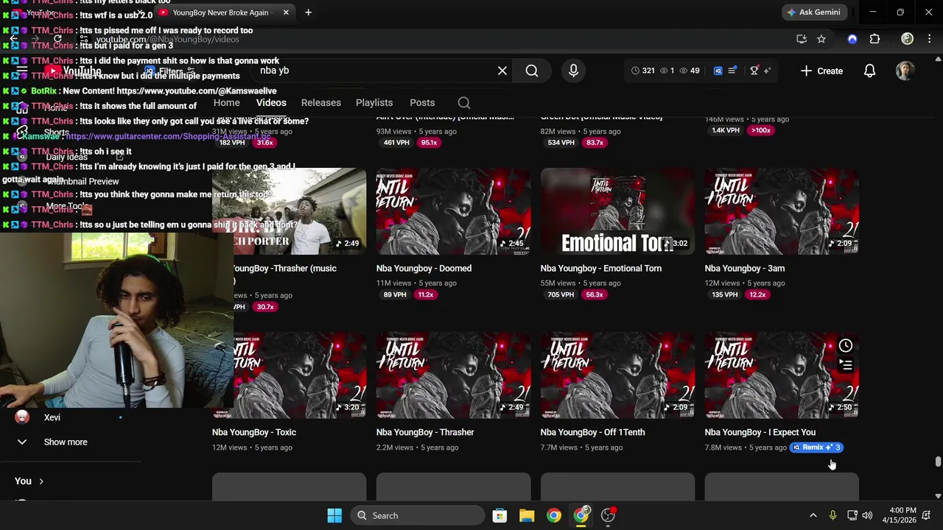Bookmark this page with the star icon

[x=821, y=39]
